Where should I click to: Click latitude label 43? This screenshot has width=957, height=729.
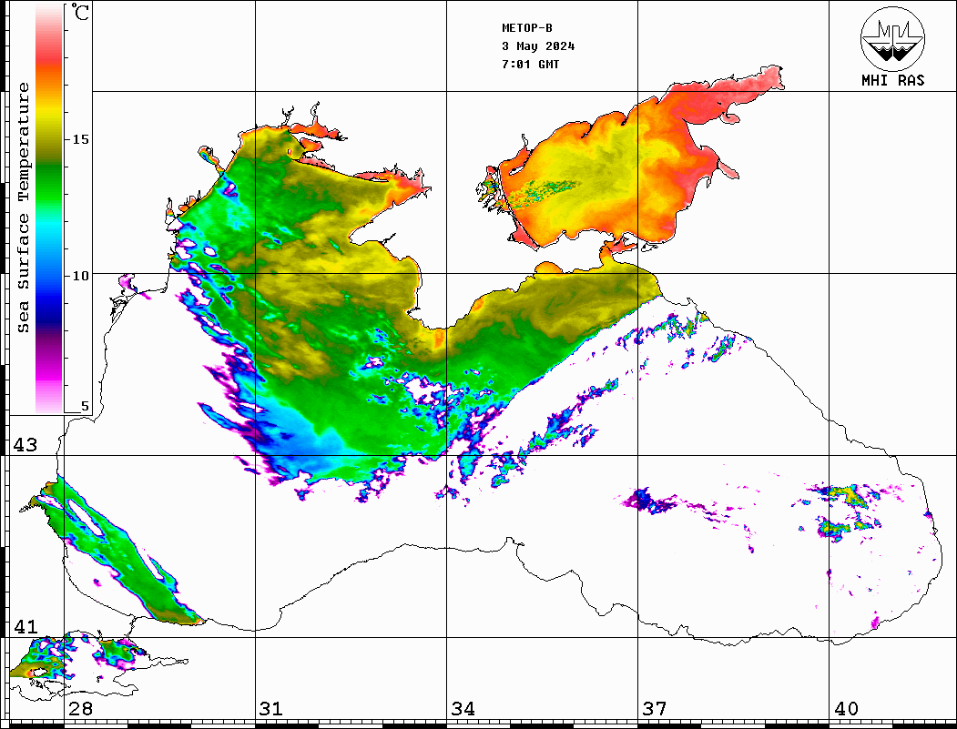pyautogui.click(x=25, y=445)
